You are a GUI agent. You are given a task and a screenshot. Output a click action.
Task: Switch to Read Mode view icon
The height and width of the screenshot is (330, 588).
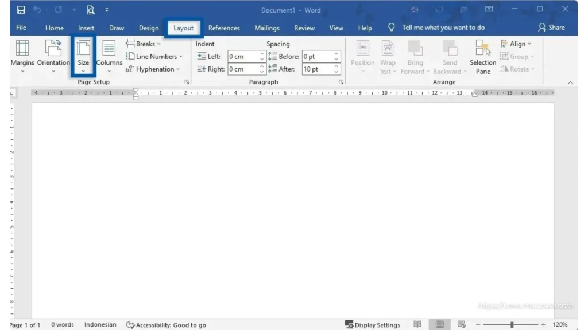tap(417, 324)
